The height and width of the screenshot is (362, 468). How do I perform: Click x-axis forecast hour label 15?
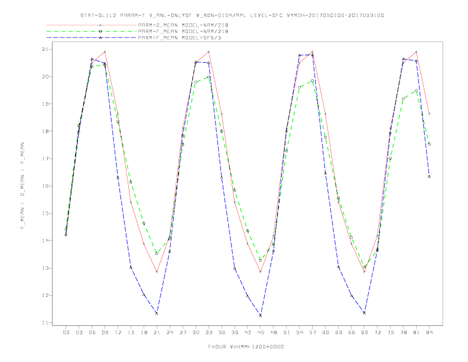[131, 332]
